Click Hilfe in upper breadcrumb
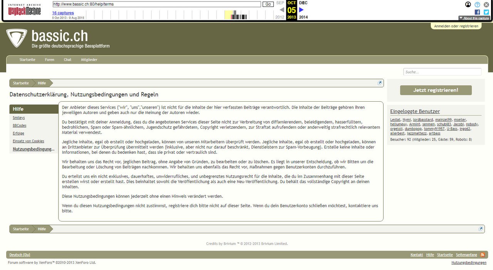Image resolution: width=493 pixels, height=270 pixels. tap(42, 83)
